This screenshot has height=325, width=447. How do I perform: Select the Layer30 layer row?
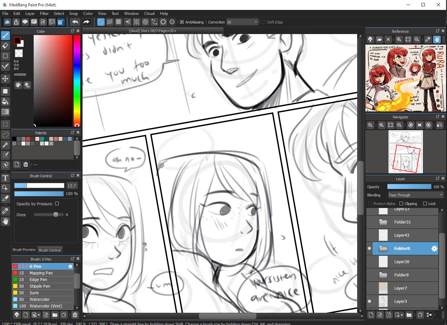402,262
